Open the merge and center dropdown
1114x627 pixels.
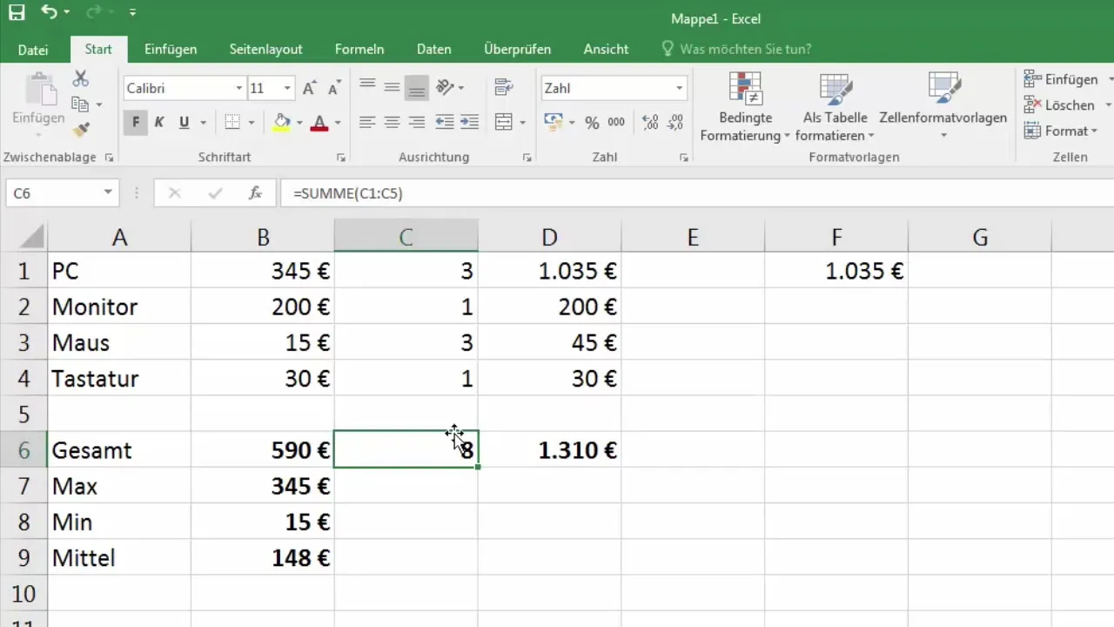(x=523, y=123)
